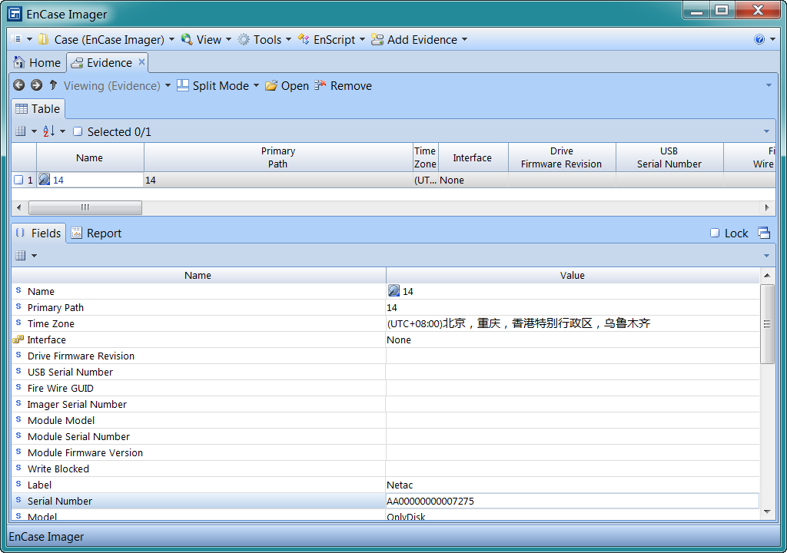Click the undock pane icon beside Lock

(x=763, y=233)
